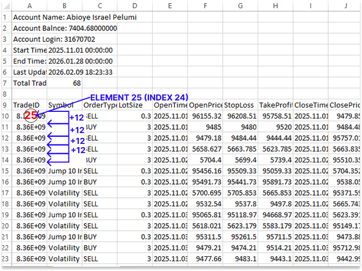
Task: Click the Select All corner triangle
Action: click(7, 6)
